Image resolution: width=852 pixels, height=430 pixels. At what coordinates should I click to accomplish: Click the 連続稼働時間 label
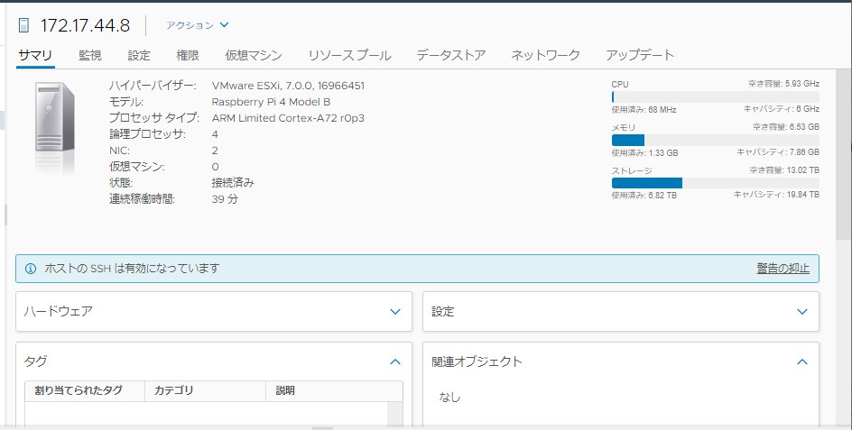point(142,198)
